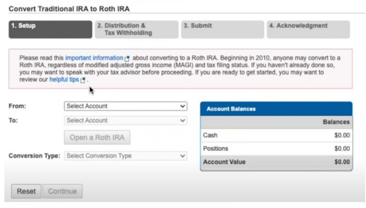Click the Balances column header
This screenshot has height=208, width=366.
pyautogui.click(x=335, y=122)
